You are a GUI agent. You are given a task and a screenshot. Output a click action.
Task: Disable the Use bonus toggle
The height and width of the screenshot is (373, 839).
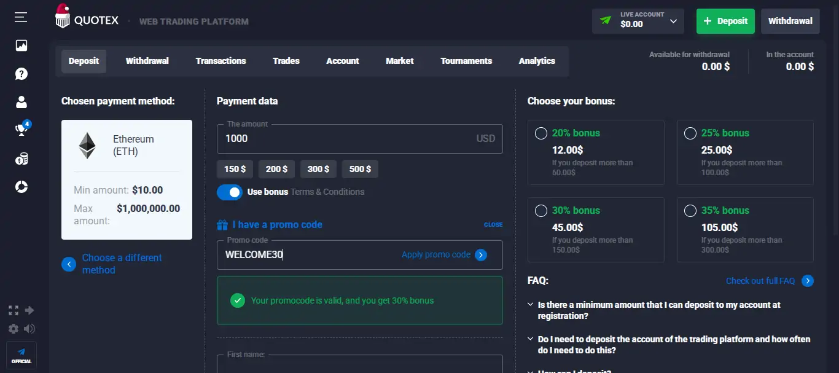(x=229, y=192)
